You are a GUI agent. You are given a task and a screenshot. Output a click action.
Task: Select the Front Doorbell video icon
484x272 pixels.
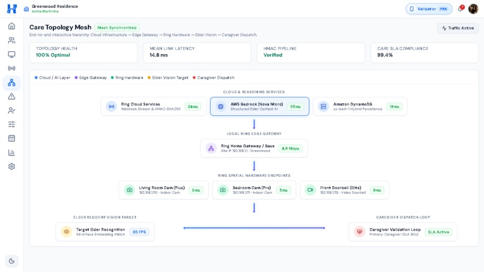[310, 190]
